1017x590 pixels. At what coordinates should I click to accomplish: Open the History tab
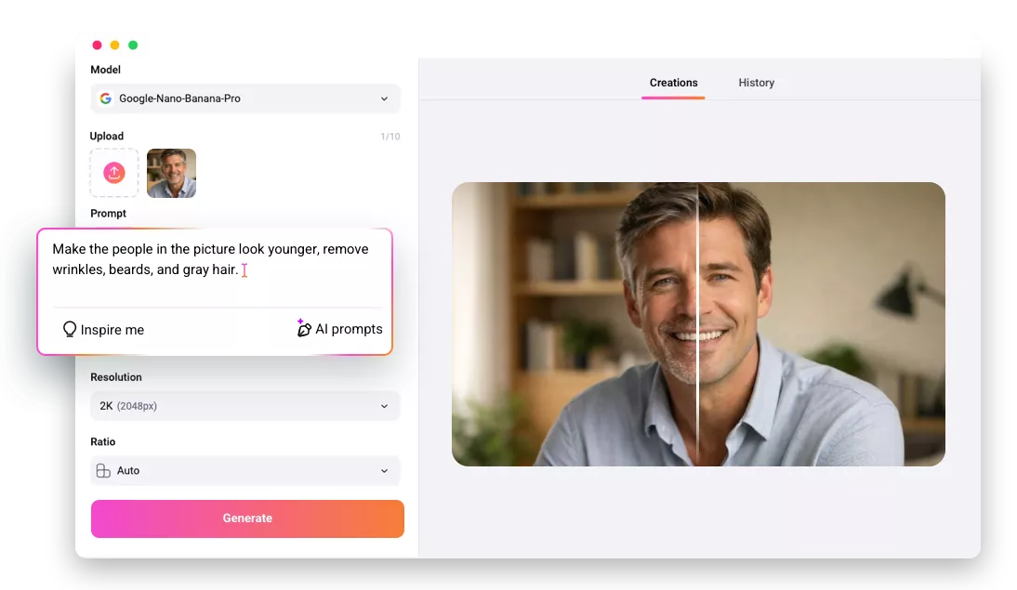pyautogui.click(x=756, y=83)
